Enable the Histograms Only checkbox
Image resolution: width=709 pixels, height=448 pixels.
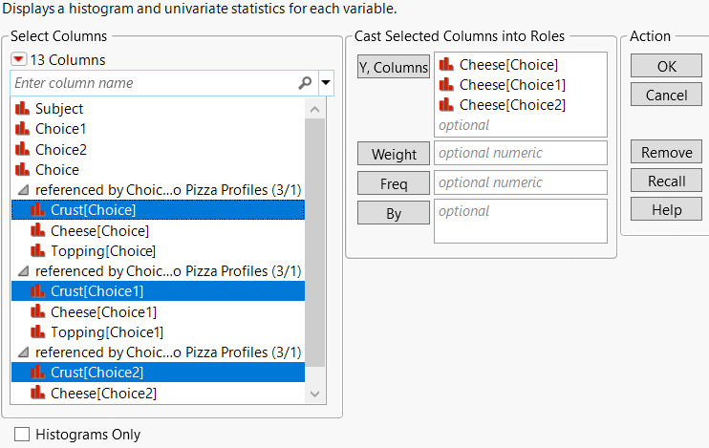pyautogui.click(x=22, y=435)
